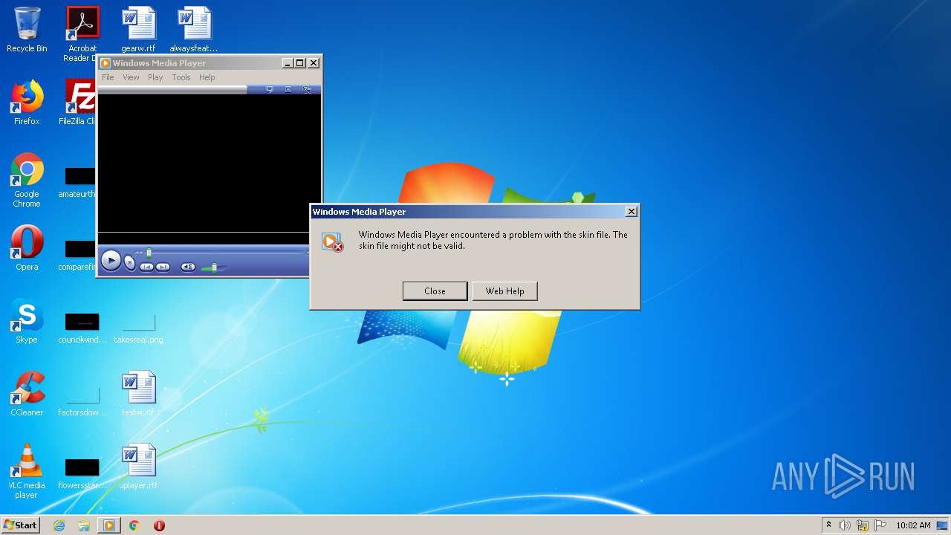The image size is (951, 535).
Task: Open the View menu in Media Player
Action: 131,77
